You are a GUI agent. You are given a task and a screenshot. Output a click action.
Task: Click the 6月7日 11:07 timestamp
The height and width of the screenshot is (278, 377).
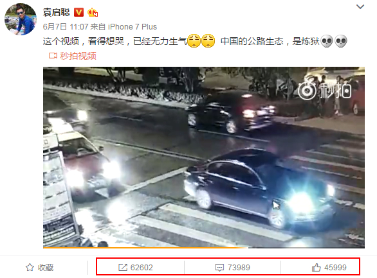[x=64, y=26]
